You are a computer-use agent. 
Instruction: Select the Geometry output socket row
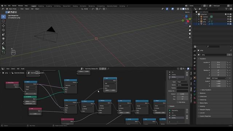click(177, 111)
